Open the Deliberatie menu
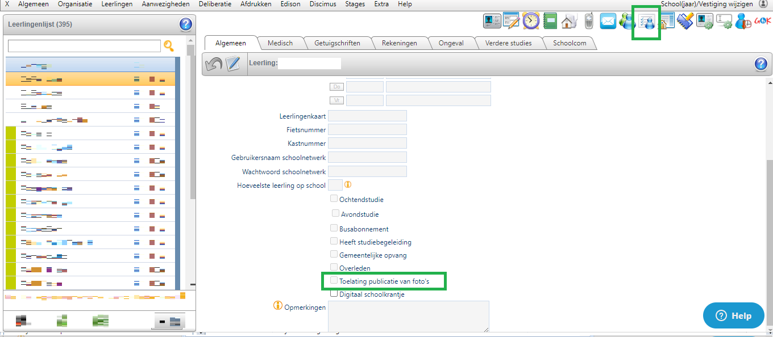Screen dimensions: 773x337 point(215,4)
